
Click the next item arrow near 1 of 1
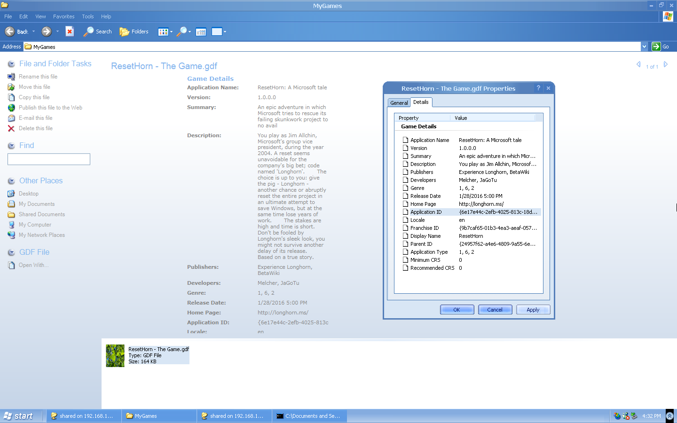666,64
